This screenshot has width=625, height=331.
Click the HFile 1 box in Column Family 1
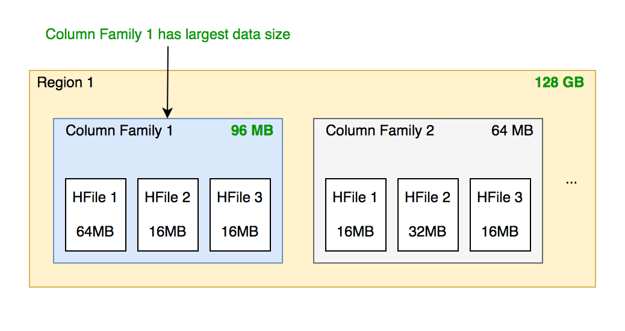(x=95, y=214)
